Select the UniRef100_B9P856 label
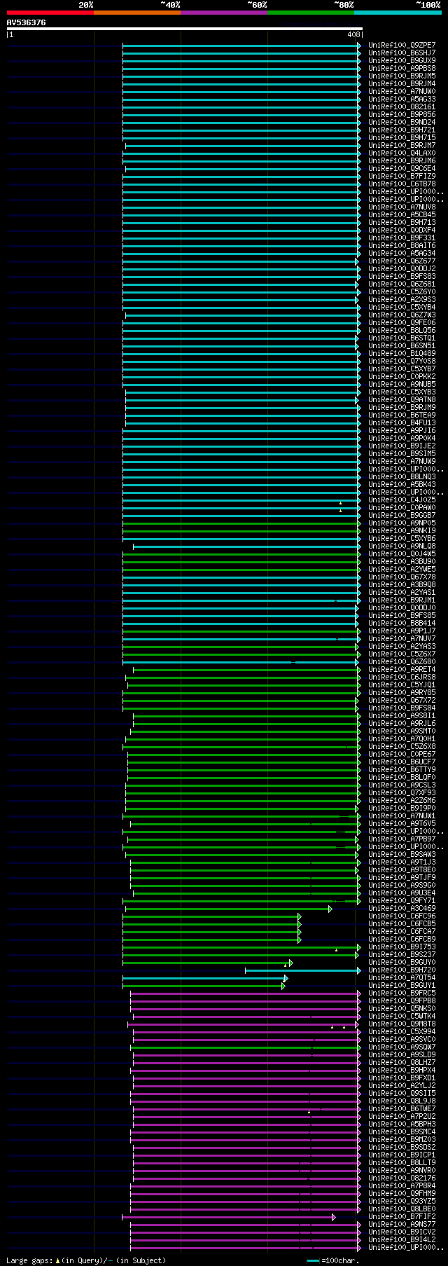448x1266 pixels. tap(402, 114)
